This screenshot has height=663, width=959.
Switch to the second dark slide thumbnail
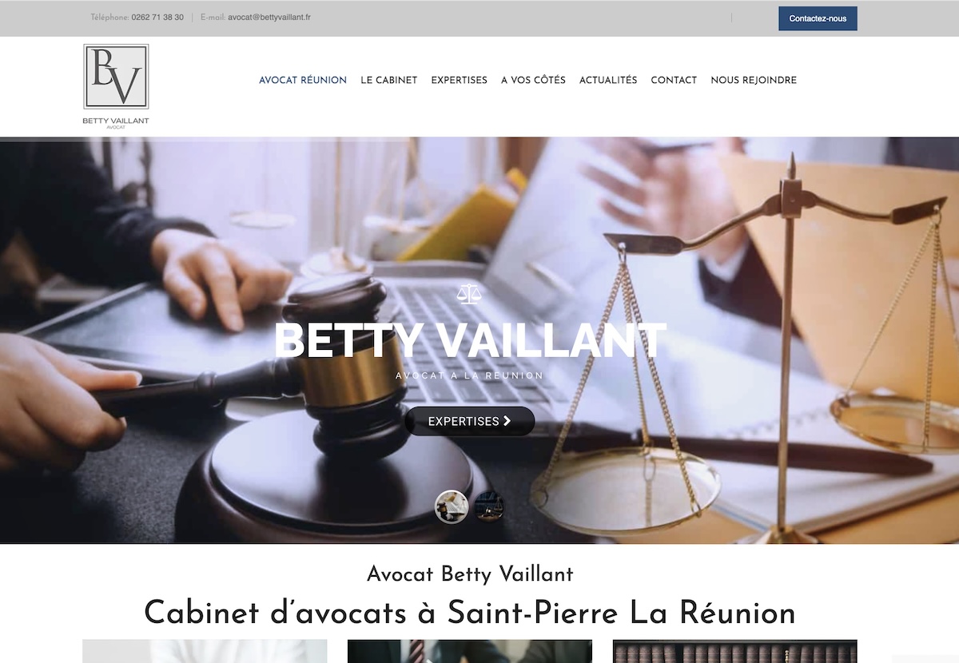(489, 506)
